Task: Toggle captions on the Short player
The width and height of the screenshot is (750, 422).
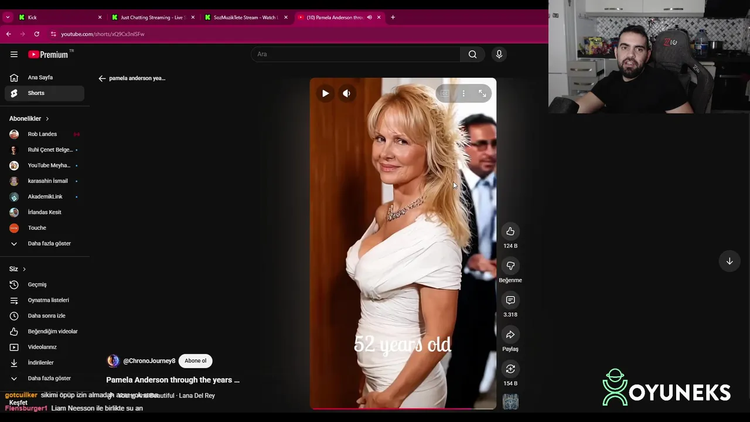Action: tap(445, 93)
